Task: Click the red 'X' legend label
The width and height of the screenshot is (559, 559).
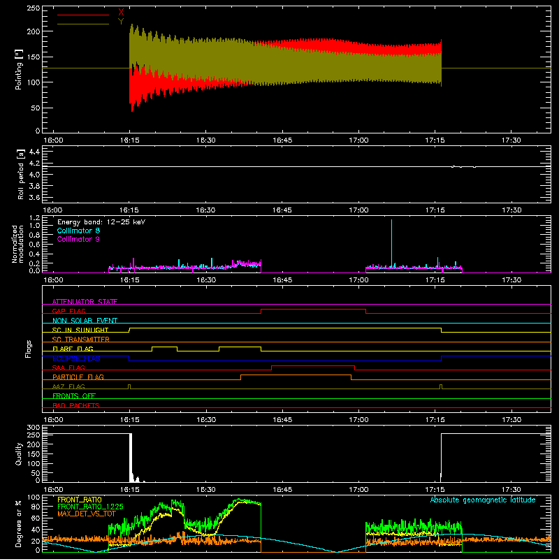Action: pos(121,13)
